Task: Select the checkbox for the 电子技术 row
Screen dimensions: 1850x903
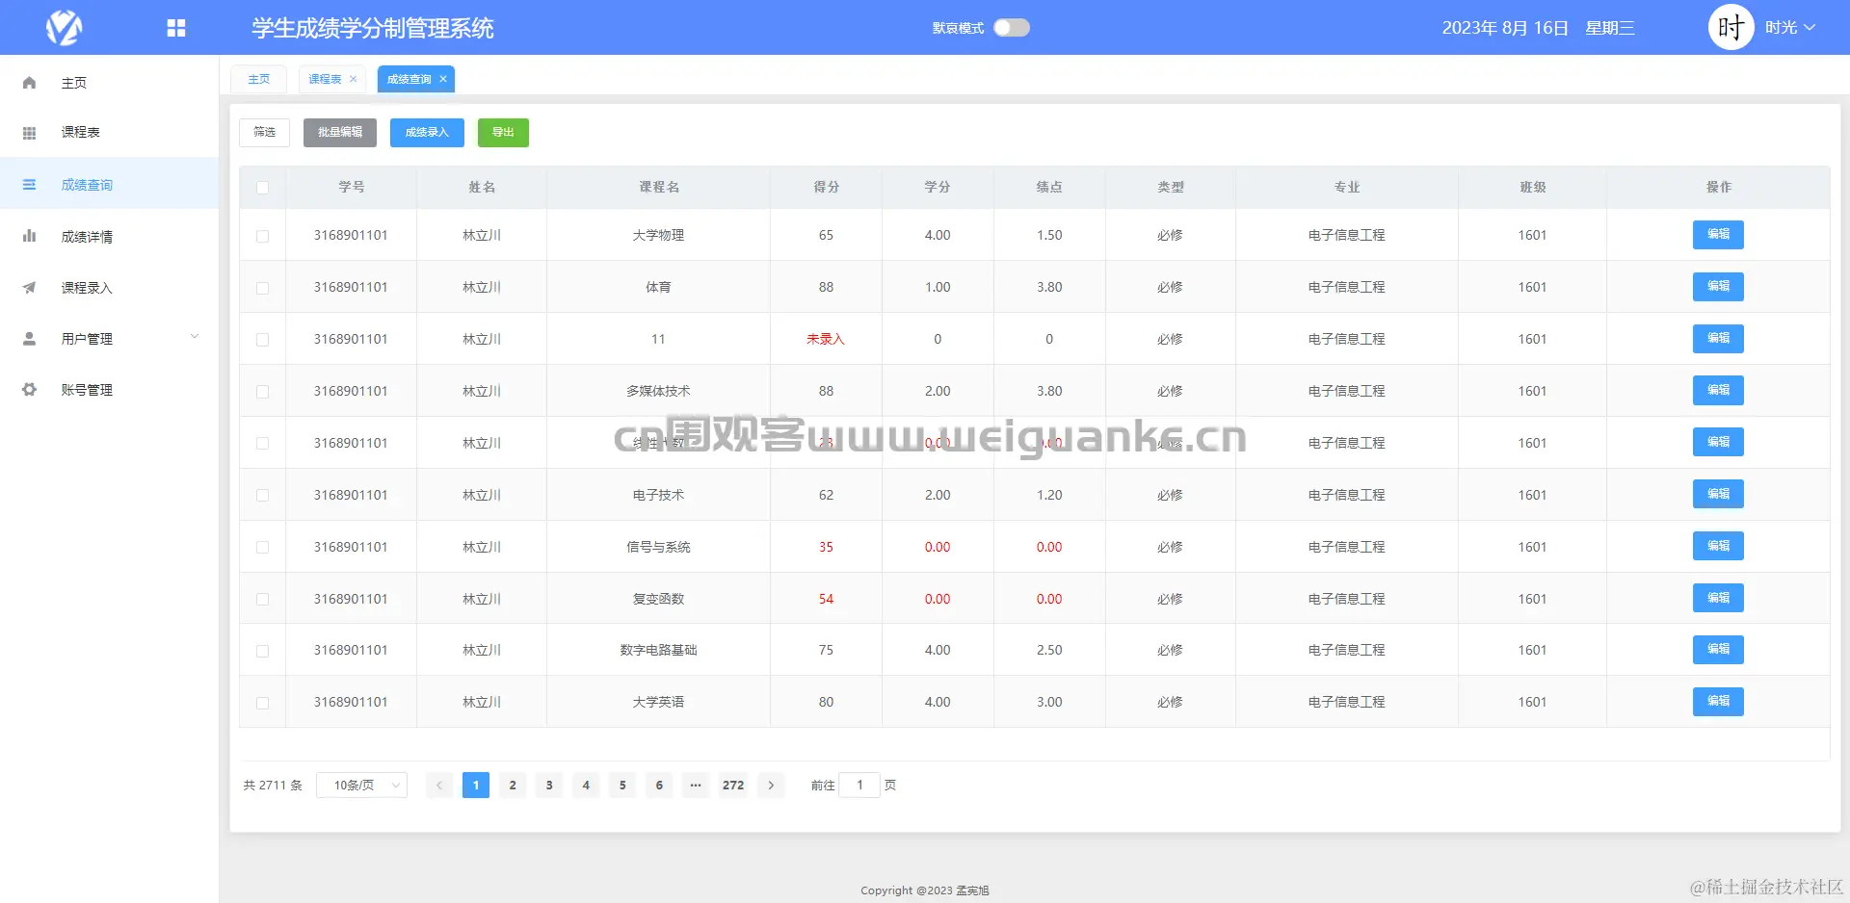Action: (x=263, y=496)
